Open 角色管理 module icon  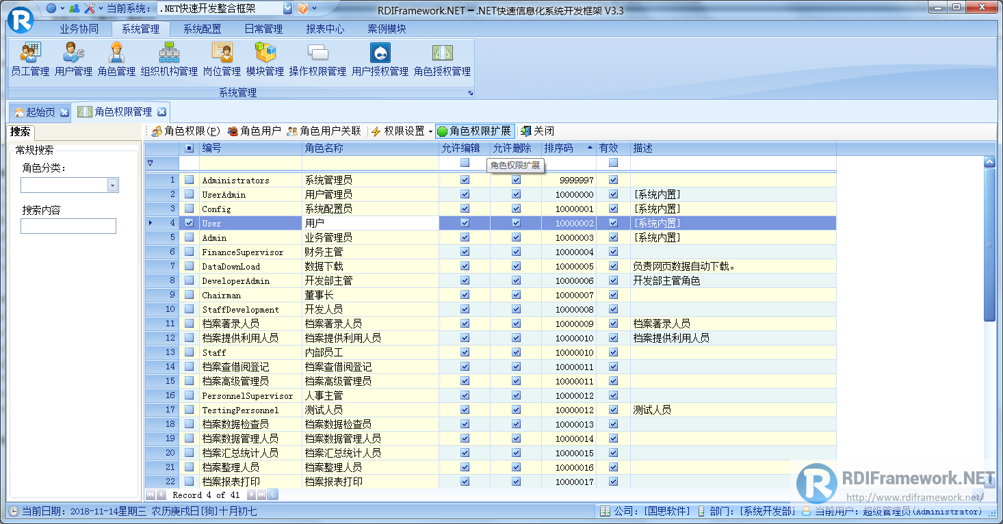[x=116, y=59]
